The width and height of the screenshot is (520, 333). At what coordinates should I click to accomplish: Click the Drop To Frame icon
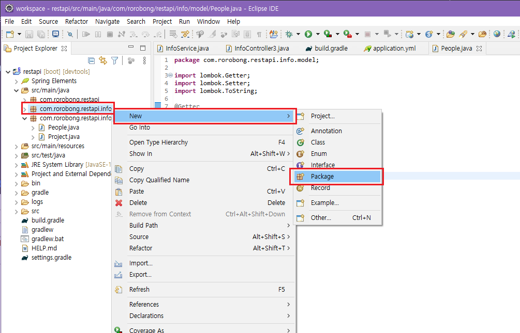173,34
